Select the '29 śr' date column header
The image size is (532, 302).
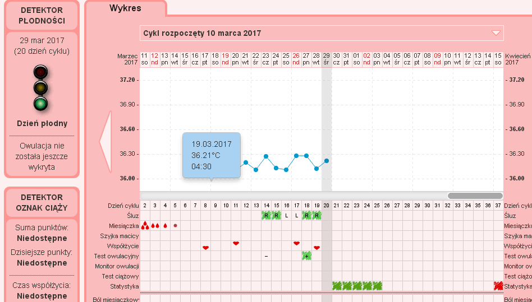tap(326, 59)
